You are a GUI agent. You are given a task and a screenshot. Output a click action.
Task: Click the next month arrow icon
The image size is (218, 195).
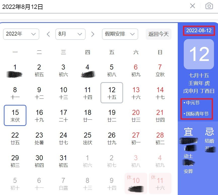point(93,34)
